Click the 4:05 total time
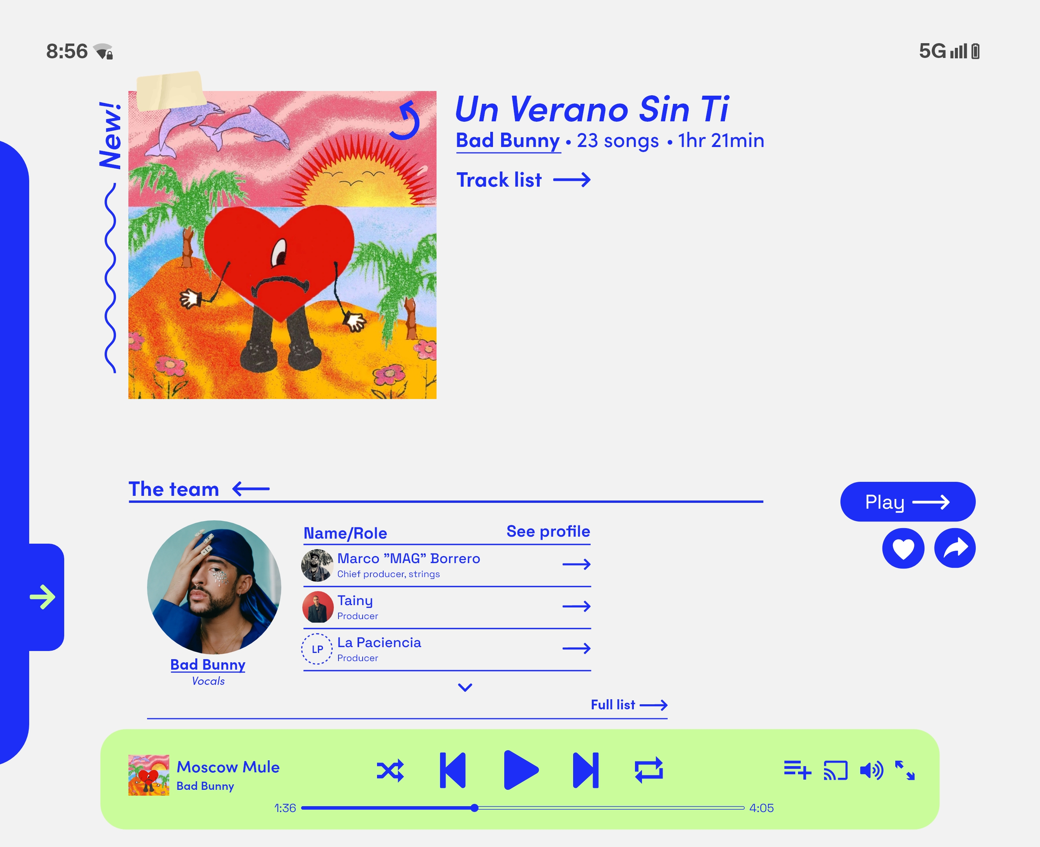Image resolution: width=1040 pixels, height=847 pixels. click(x=761, y=808)
